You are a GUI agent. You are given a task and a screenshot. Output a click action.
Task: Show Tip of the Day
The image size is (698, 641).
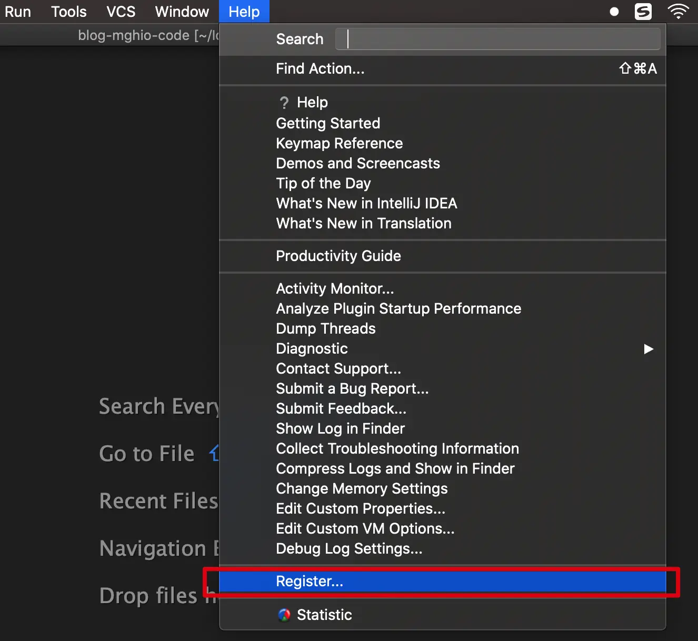tap(443, 183)
